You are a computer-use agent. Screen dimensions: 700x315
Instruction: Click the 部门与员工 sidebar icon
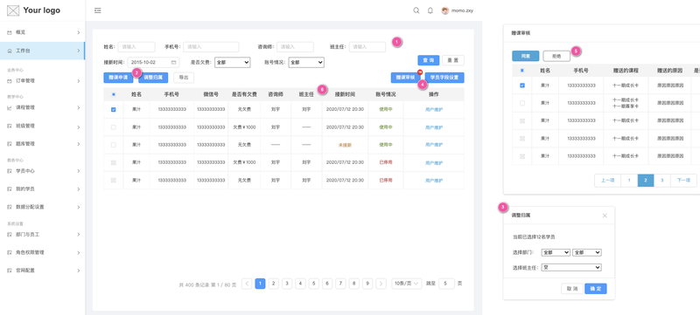10,234
